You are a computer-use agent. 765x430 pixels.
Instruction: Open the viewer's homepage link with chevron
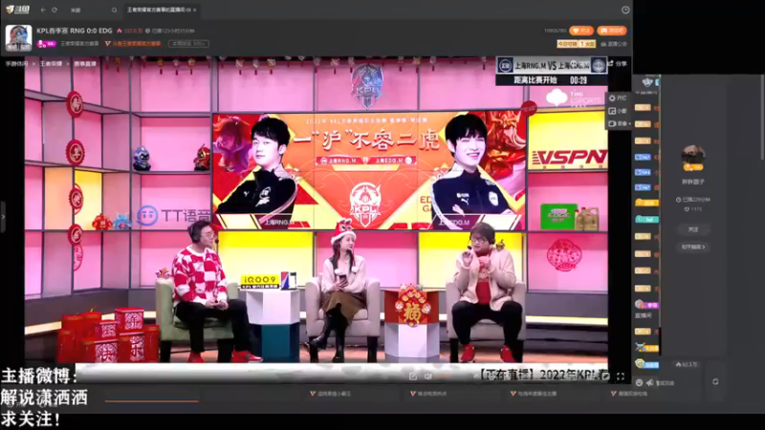693,247
